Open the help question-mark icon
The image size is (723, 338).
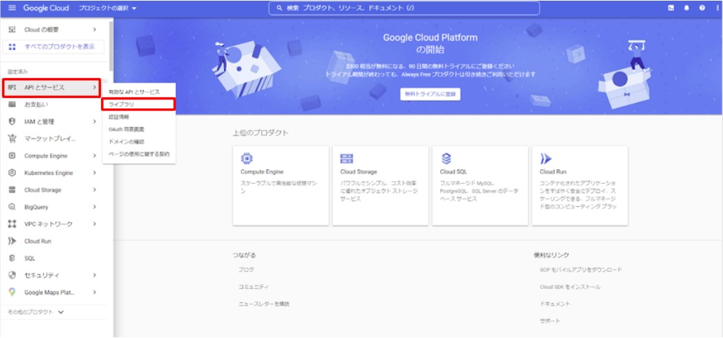click(x=702, y=8)
